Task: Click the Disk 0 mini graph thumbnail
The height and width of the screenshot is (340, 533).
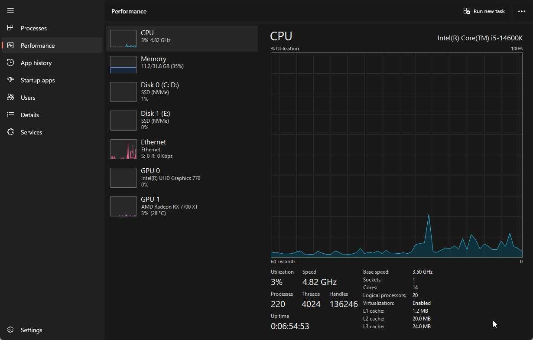Action: (x=123, y=92)
